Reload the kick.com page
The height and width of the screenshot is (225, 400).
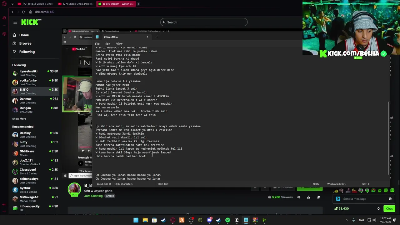click(23, 12)
